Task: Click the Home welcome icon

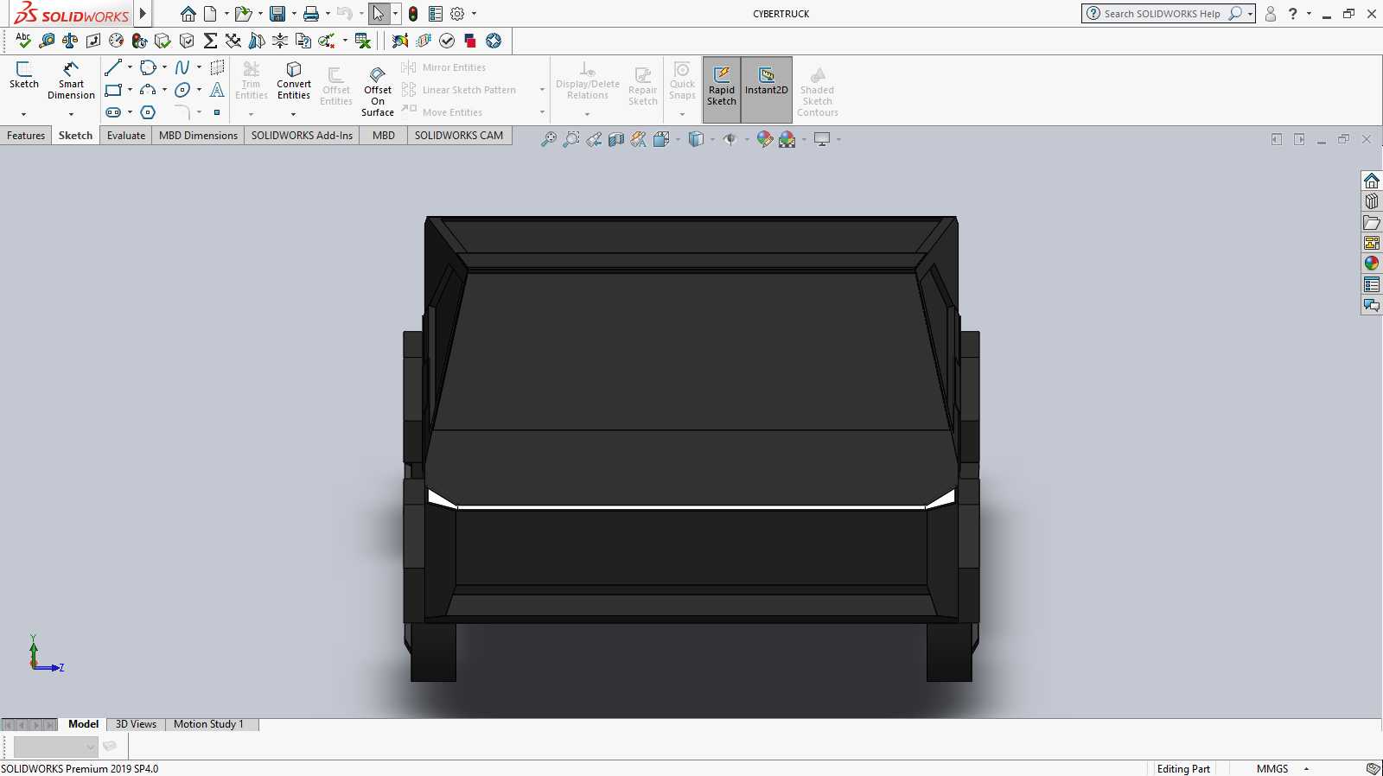Action: click(188, 14)
